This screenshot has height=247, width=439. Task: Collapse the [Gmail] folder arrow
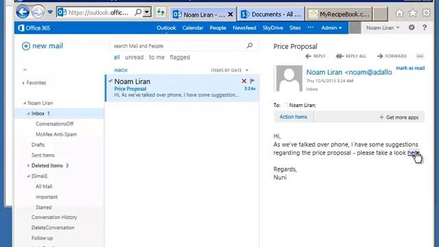(x=28, y=176)
